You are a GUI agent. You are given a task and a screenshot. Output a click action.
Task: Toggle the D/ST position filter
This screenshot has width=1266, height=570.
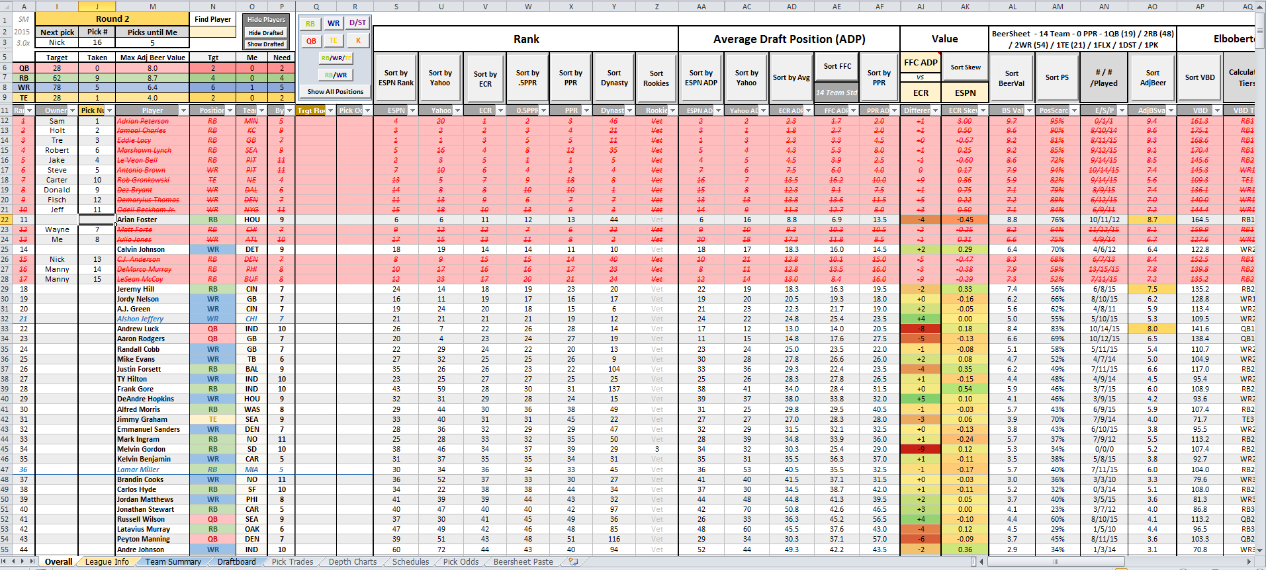(357, 22)
